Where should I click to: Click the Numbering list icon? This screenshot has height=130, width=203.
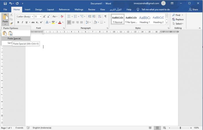pos(75,17)
